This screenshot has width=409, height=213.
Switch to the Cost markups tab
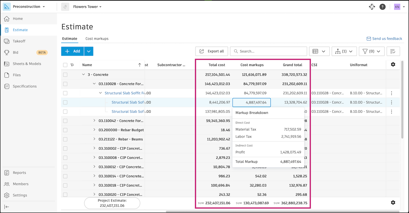97,39
